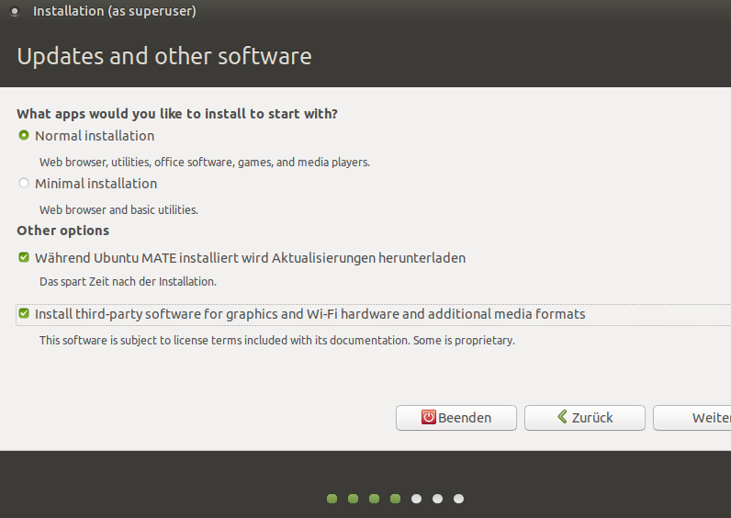This screenshot has width=731, height=518.
Task: Click the "Web browser and basic utilities" description
Action: pos(118,209)
